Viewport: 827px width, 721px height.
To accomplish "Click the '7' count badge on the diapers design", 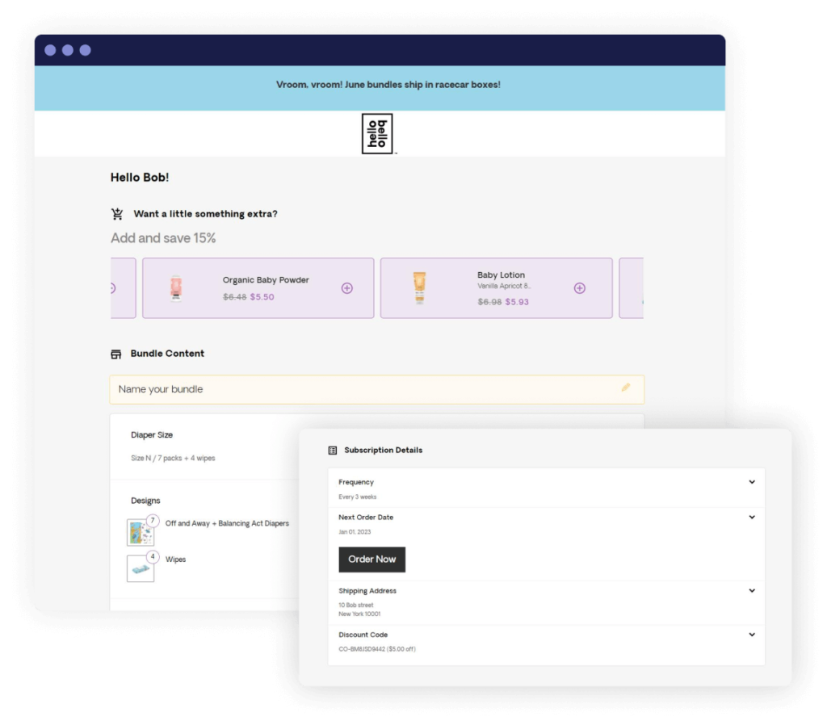I will [153, 521].
